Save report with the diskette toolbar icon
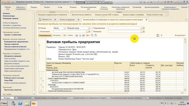Screen dimensions: 189x106 tap(83, 35)
